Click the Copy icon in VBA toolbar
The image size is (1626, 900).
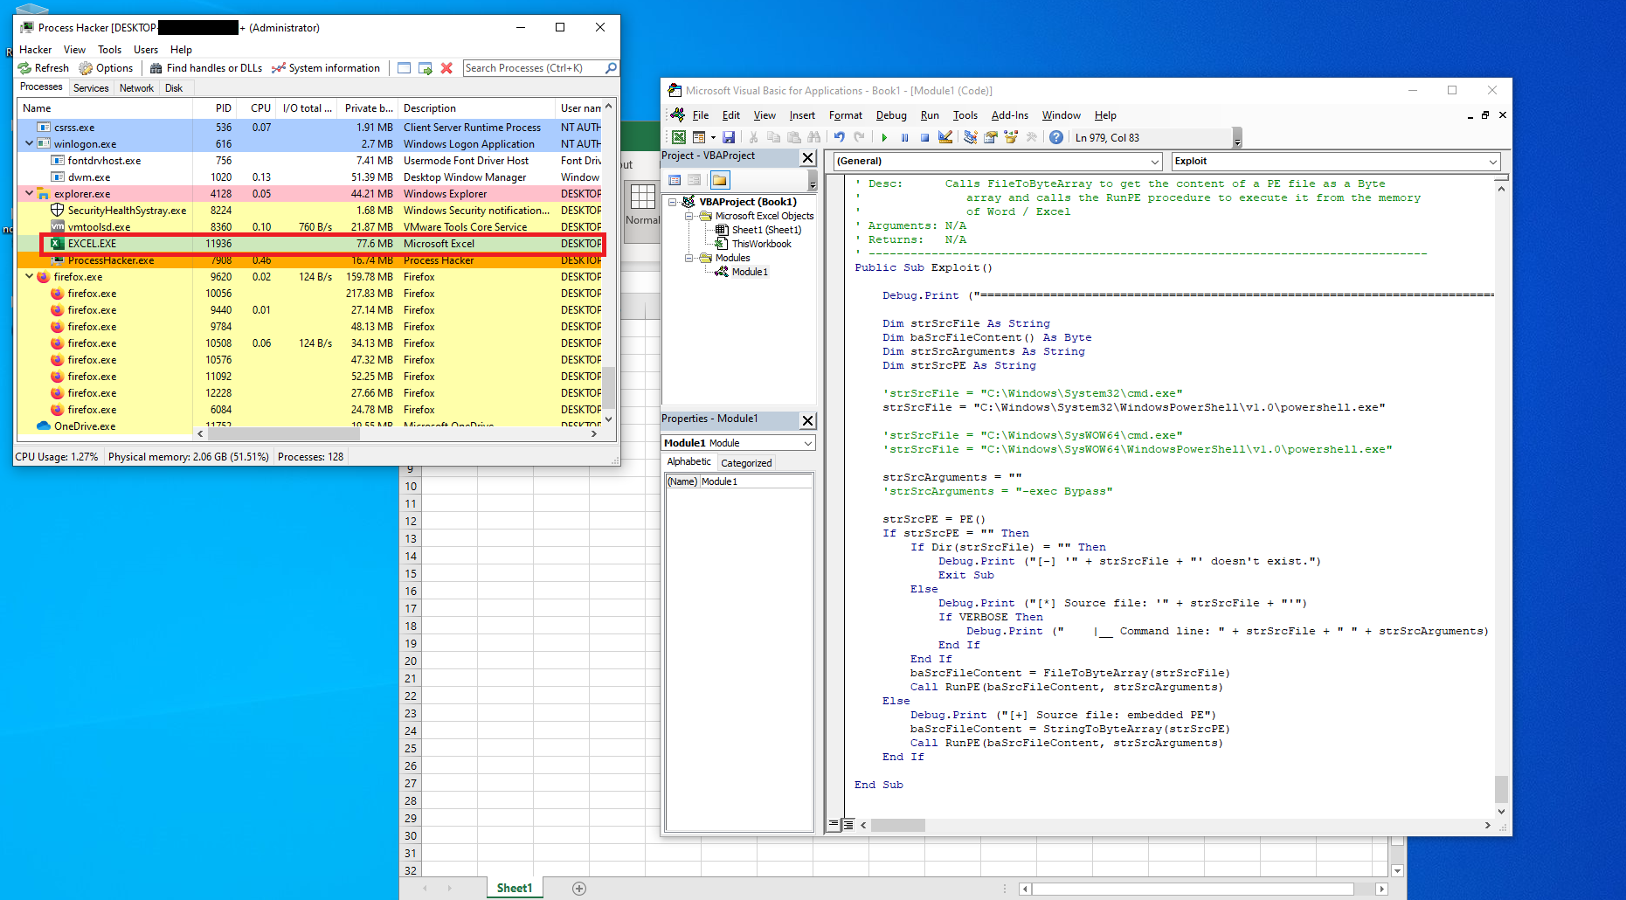[x=773, y=137]
